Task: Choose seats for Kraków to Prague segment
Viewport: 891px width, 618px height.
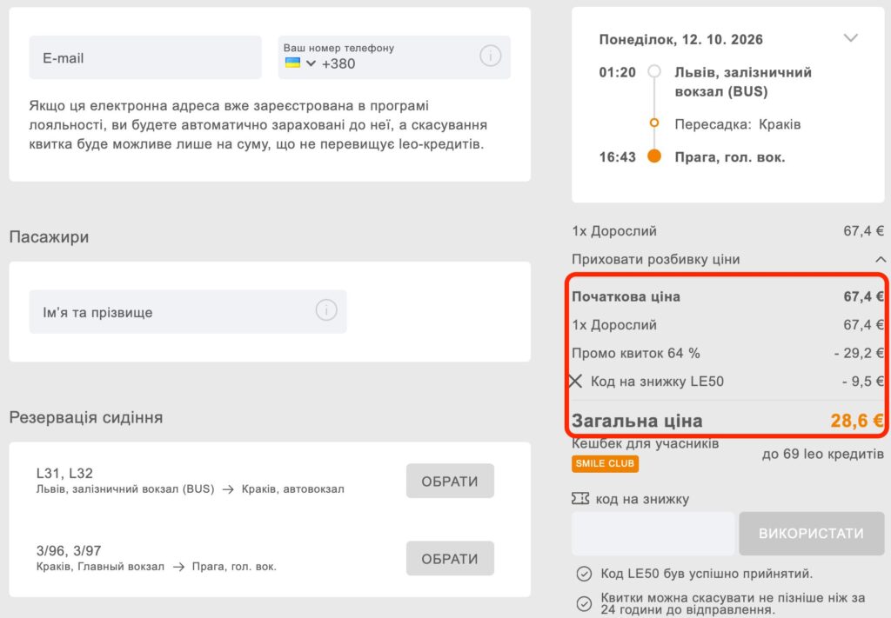Action: [450, 558]
